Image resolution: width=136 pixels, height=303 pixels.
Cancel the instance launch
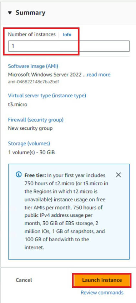pyautogui.click(x=24, y=280)
